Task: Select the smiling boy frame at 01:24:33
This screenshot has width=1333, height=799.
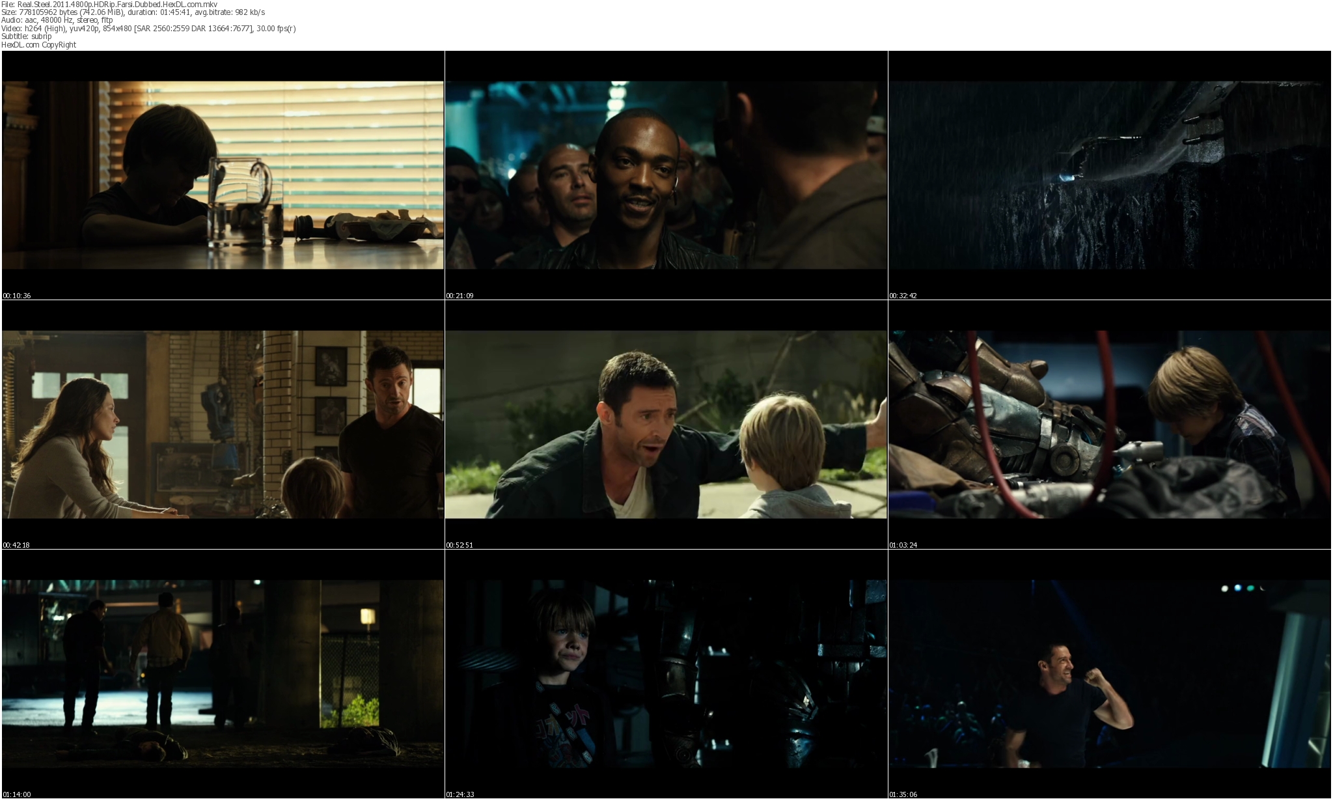Action: tap(666, 673)
